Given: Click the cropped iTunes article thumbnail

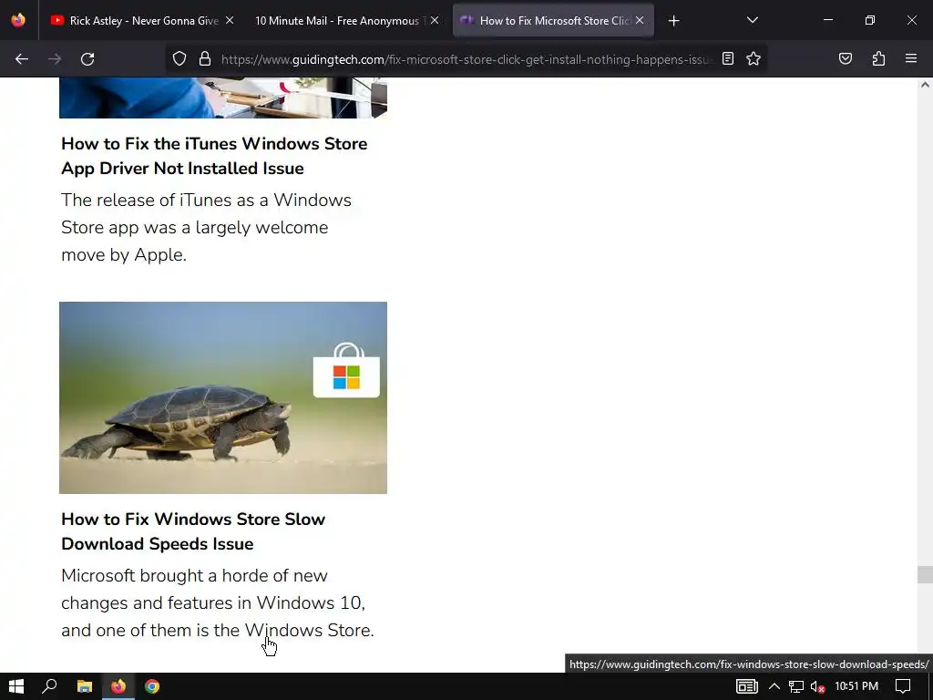Looking at the screenshot, I should (x=223, y=98).
